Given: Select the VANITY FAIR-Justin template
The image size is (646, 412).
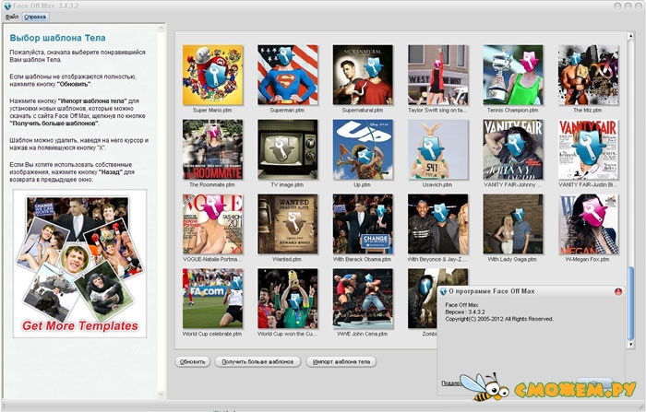Looking at the screenshot, I should coord(588,149).
